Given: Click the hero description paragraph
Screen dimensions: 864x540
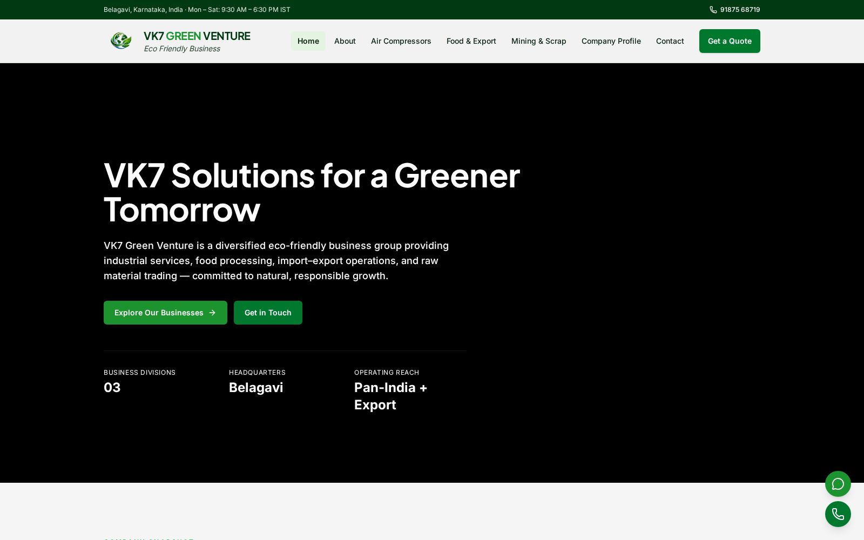Looking at the screenshot, I should click(x=276, y=261).
